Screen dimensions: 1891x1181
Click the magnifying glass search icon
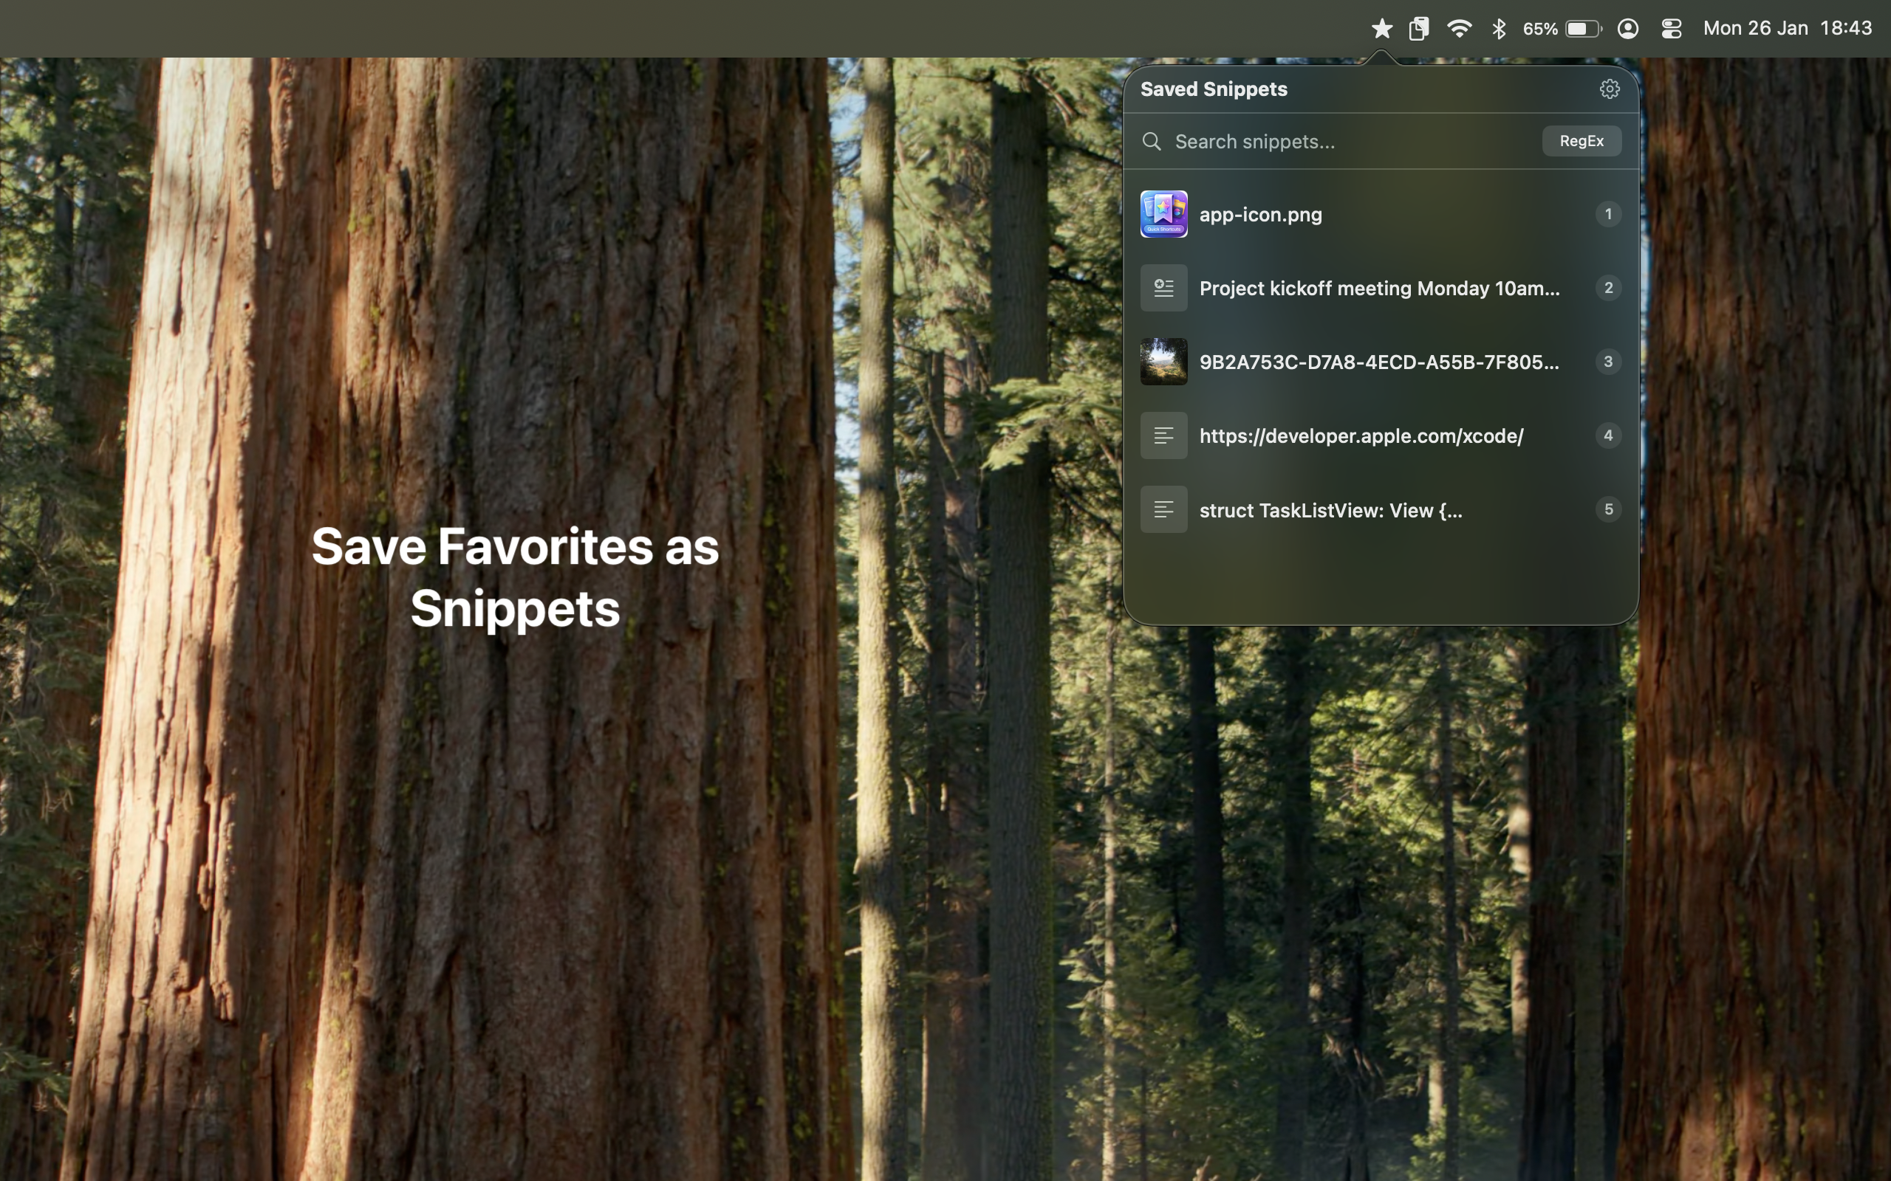[1152, 142]
